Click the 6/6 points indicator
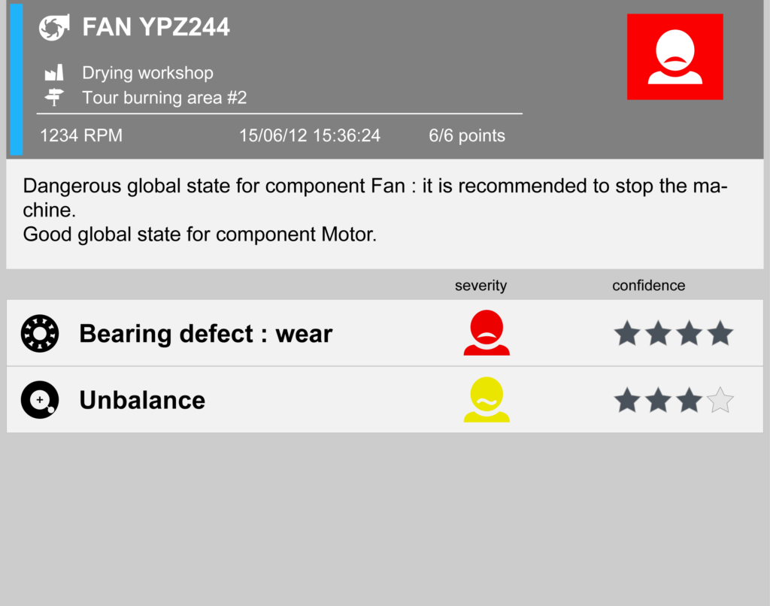 467,135
